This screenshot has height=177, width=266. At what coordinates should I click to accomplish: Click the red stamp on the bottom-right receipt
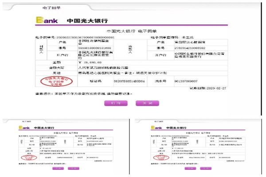coord(161,158)
